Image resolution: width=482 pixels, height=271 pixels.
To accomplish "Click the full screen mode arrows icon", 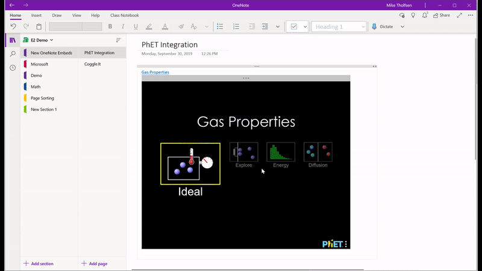I will coord(459,16).
